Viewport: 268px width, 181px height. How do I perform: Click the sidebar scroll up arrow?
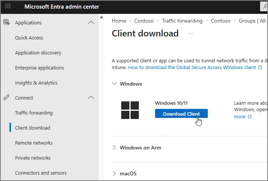(101, 17)
